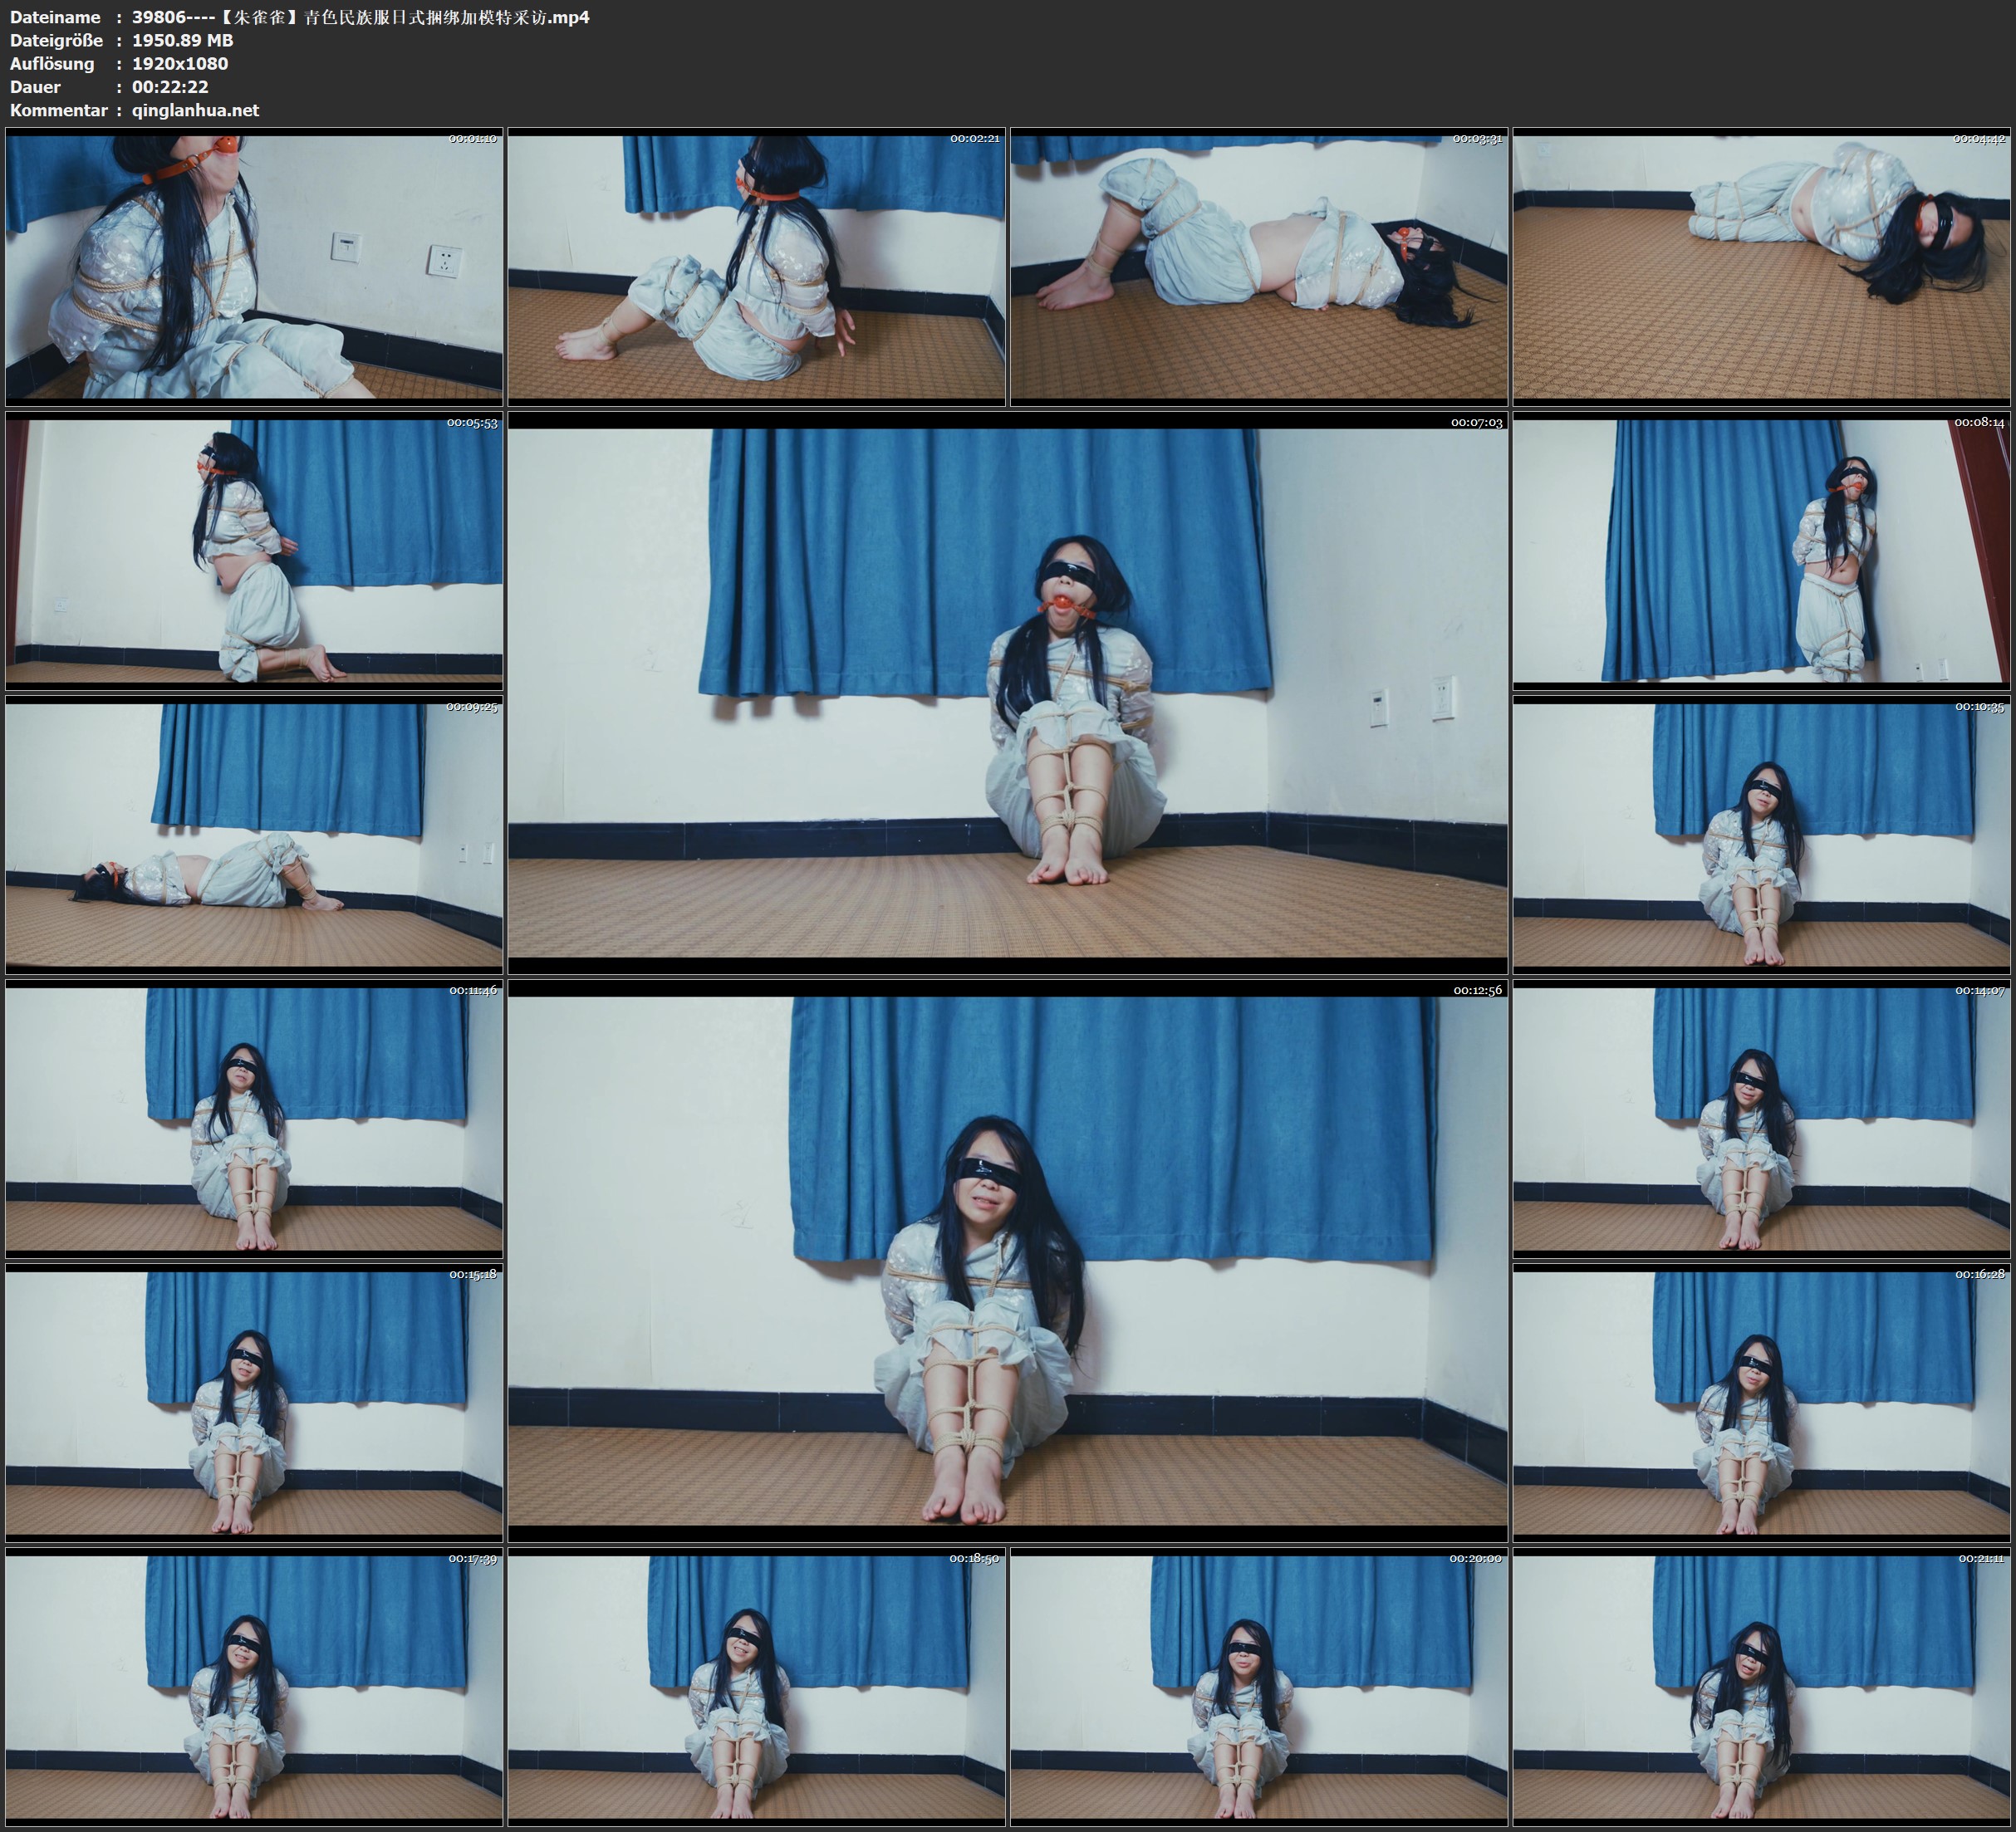
Task: Click the thumbnail timestamped 00:01:10
Action: click(x=254, y=267)
